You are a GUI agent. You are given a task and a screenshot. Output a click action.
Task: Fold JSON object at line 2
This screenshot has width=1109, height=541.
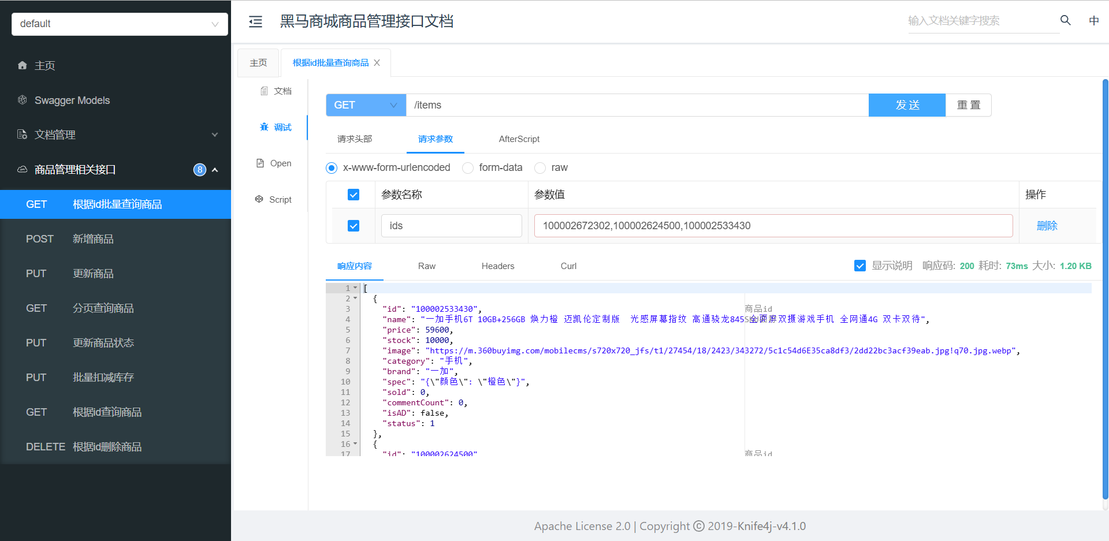355,298
